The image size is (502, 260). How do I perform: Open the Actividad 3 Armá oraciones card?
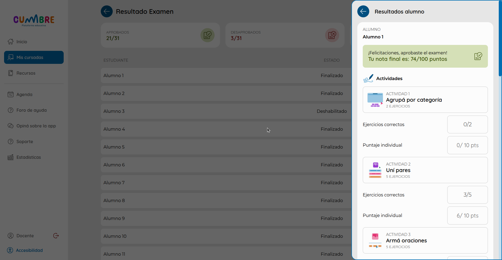(x=425, y=241)
